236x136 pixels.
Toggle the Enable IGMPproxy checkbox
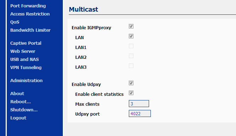[x=131, y=26]
